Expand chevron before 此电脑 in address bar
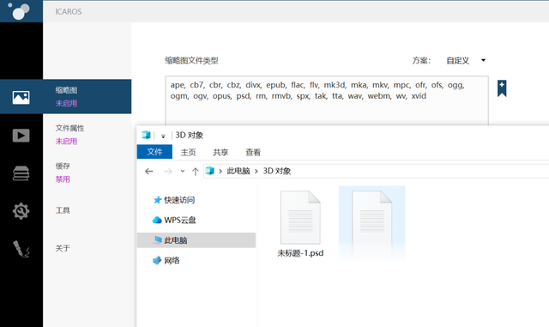 point(220,171)
